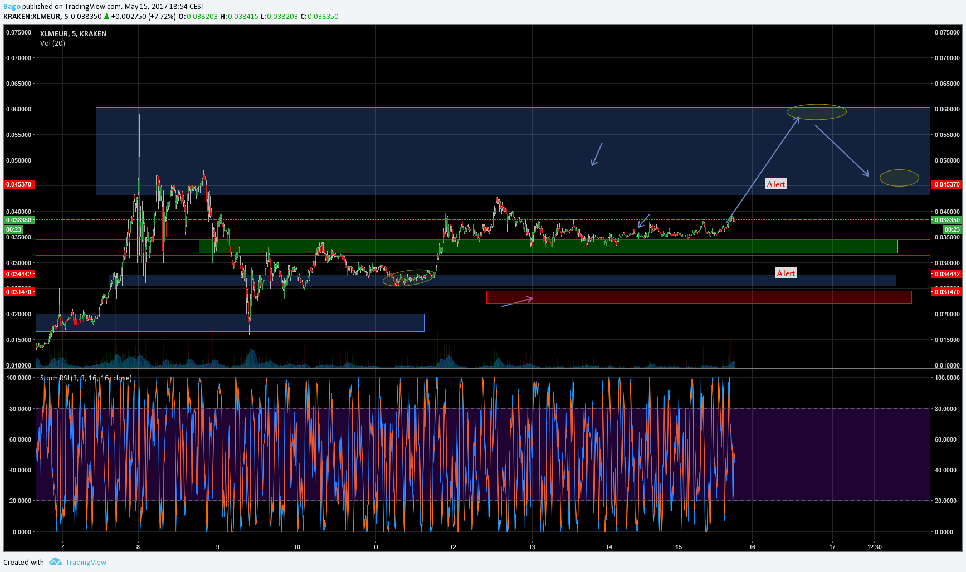966x572 pixels.
Task: Click the 100.0000 level on the right Stoch RSI scale
Action: pos(948,378)
